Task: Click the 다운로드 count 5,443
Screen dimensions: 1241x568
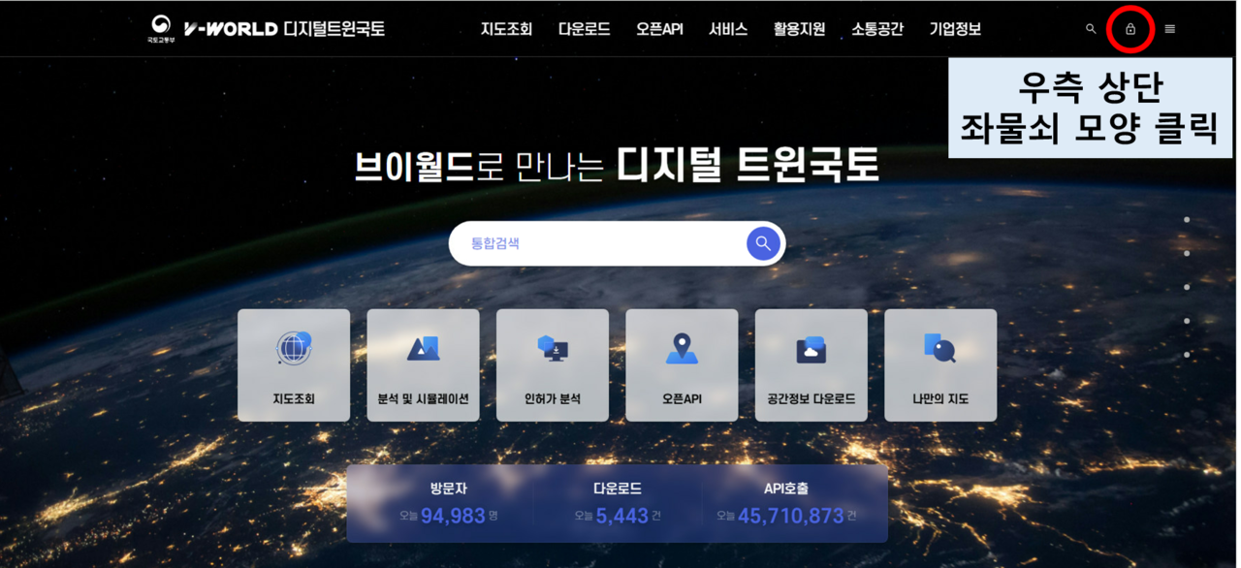Action: click(x=622, y=516)
